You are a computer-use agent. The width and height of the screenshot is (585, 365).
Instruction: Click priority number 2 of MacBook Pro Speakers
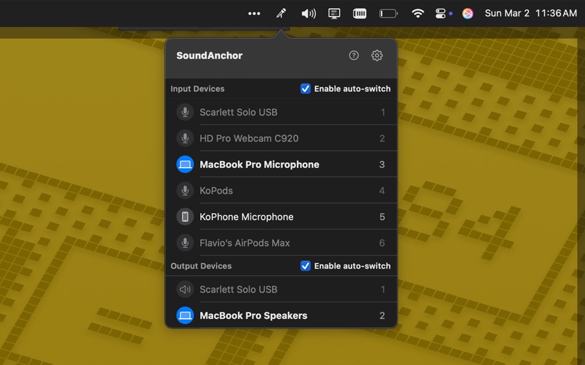pyautogui.click(x=382, y=316)
